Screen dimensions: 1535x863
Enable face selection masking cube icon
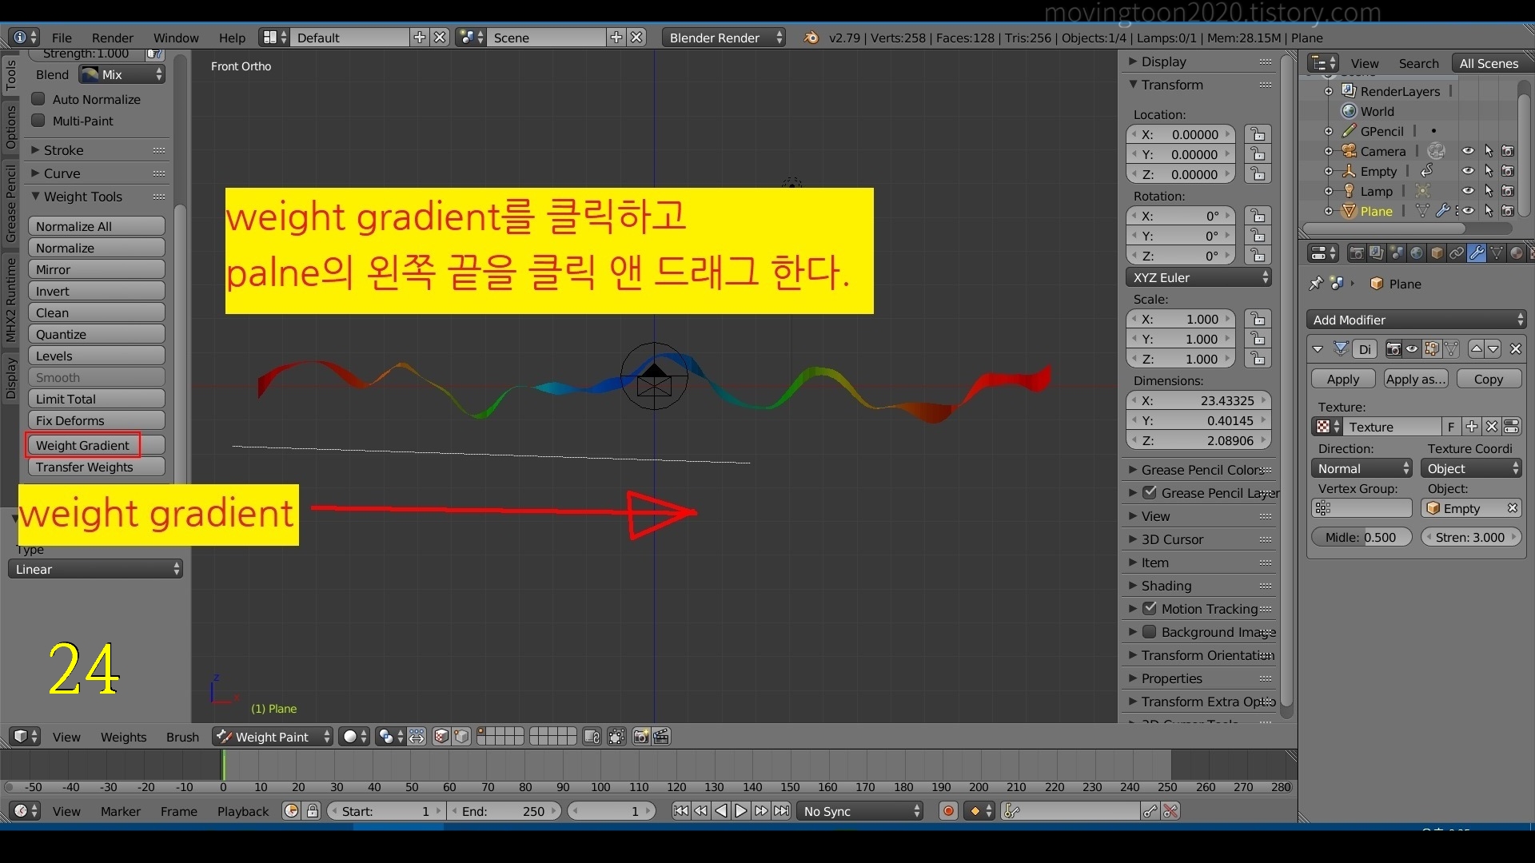click(x=441, y=737)
